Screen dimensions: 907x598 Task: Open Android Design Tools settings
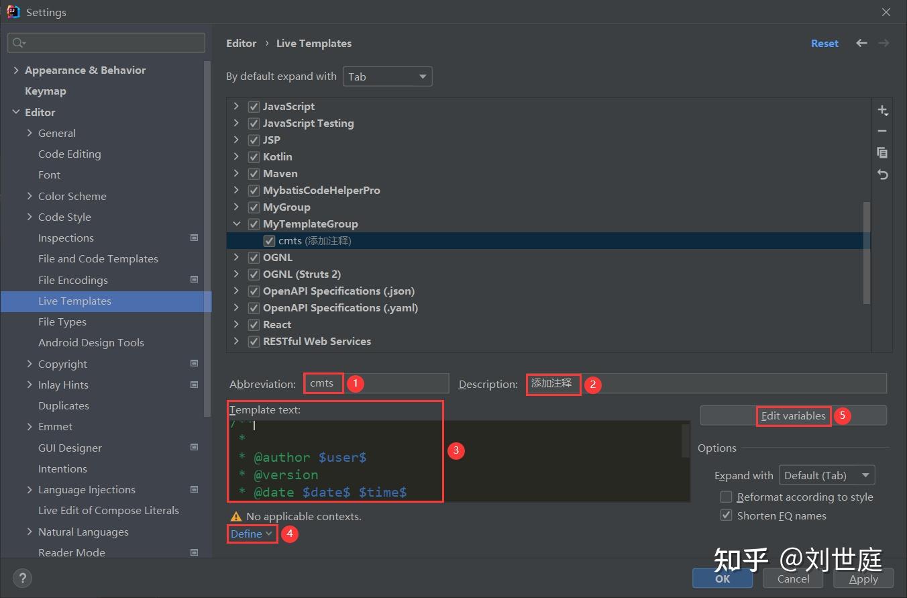(91, 342)
